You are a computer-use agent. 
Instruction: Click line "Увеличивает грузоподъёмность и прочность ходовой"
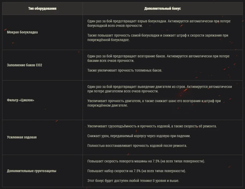pyautogui.click(x=152, y=126)
